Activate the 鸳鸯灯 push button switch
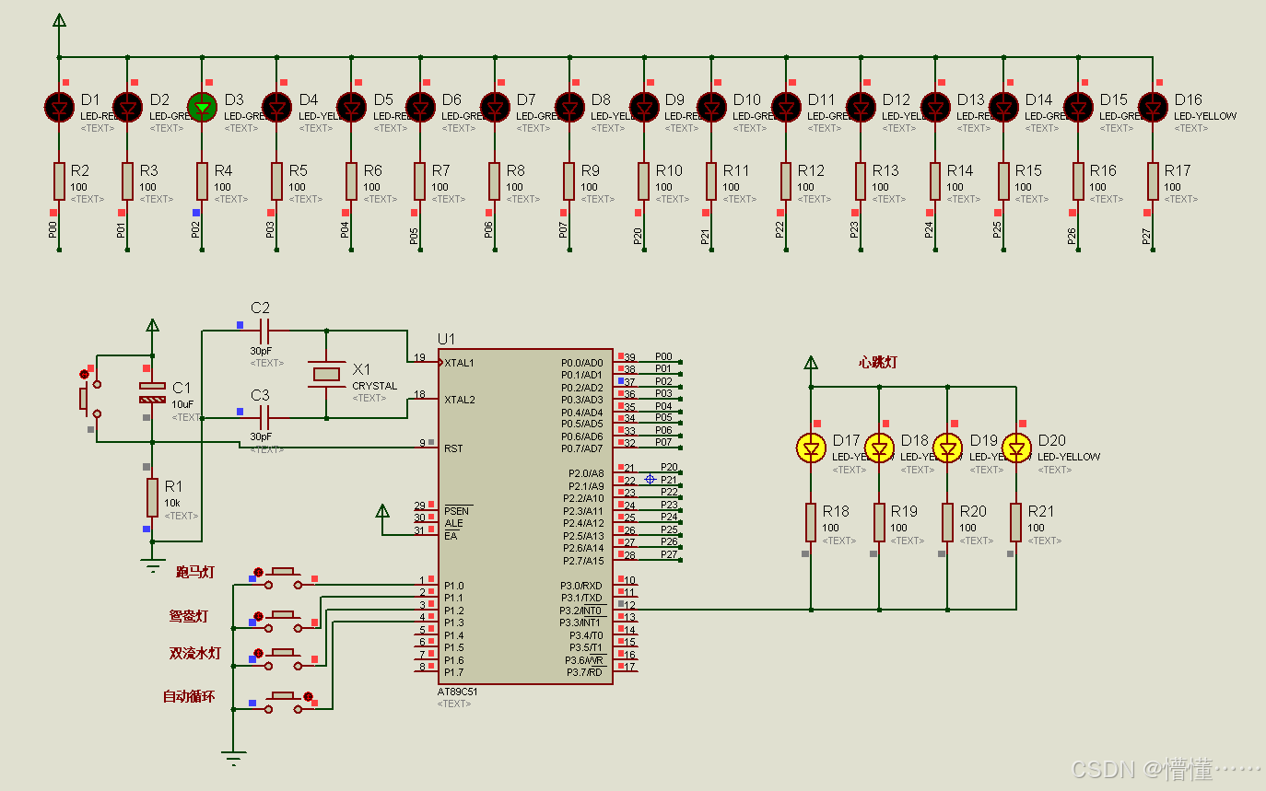Screen dimensions: 1266x791 [x=282, y=621]
